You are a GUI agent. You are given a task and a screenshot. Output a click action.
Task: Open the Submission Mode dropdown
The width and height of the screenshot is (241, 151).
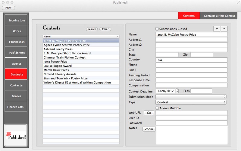coord(191,97)
